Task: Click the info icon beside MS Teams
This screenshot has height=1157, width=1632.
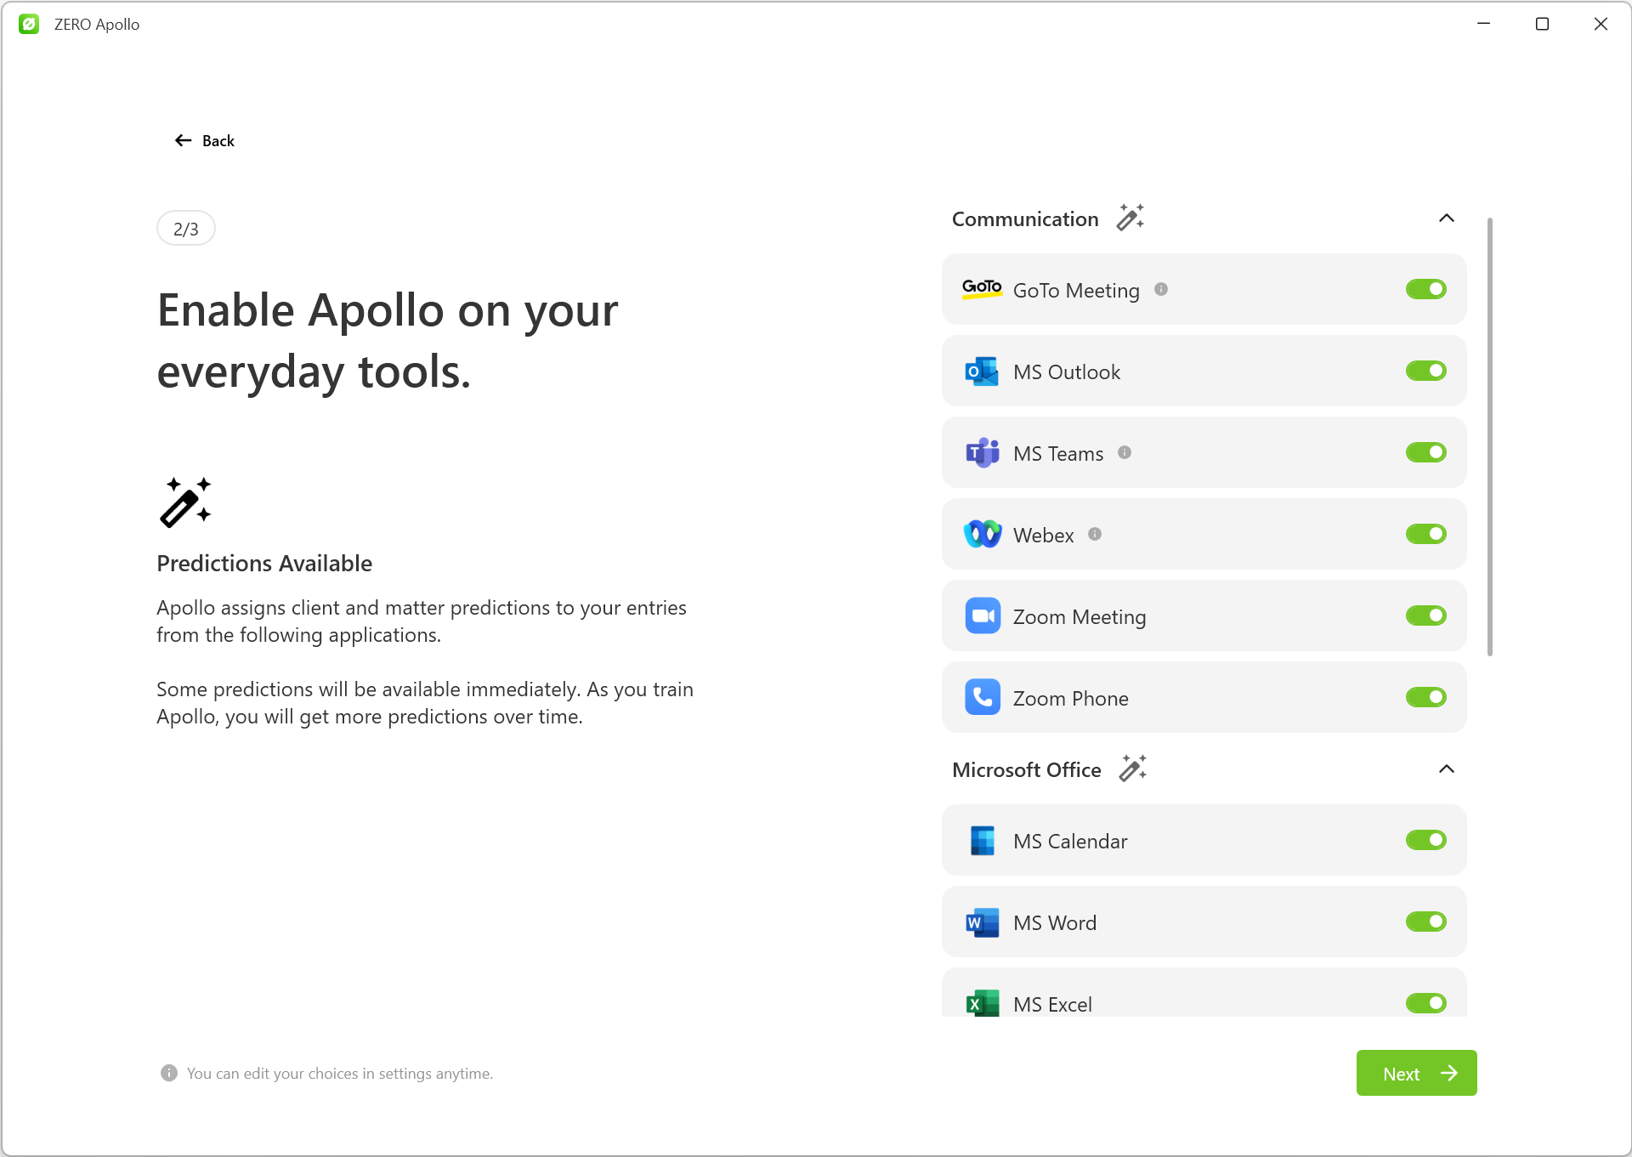Action: click(1125, 452)
